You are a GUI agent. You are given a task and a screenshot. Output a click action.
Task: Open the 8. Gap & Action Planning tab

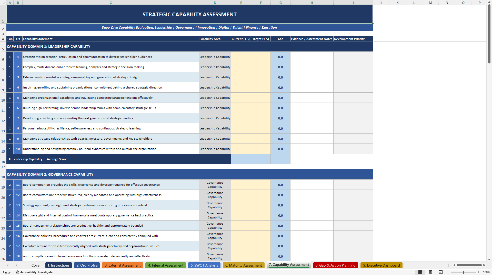click(x=335, y=265)
